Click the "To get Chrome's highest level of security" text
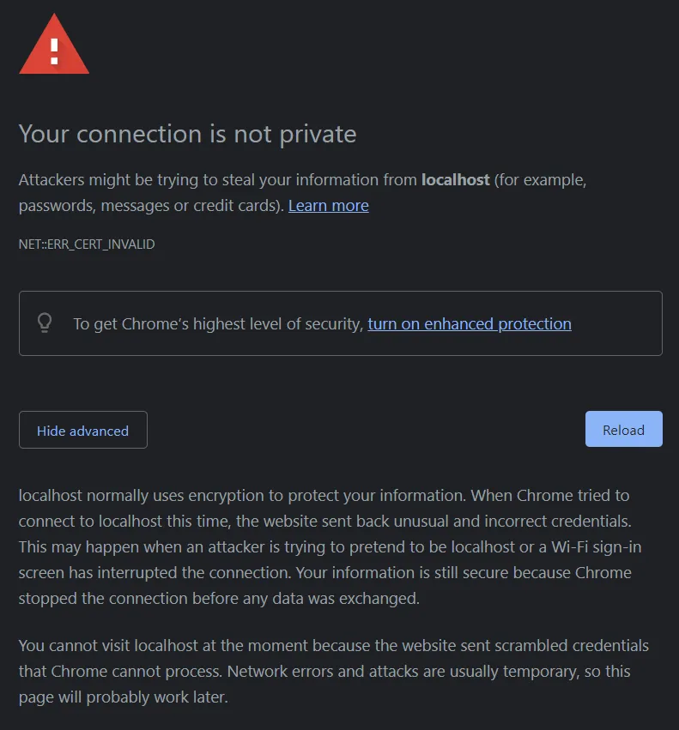679x730 pixels. point(218,324)
